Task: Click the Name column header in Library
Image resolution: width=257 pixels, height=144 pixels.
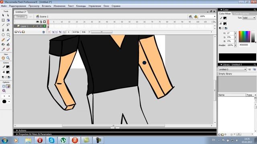Action: coord(232,95)
